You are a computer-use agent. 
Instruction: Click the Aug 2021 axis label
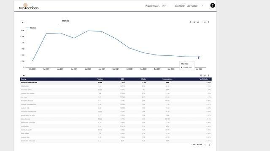tap(102, 69)
